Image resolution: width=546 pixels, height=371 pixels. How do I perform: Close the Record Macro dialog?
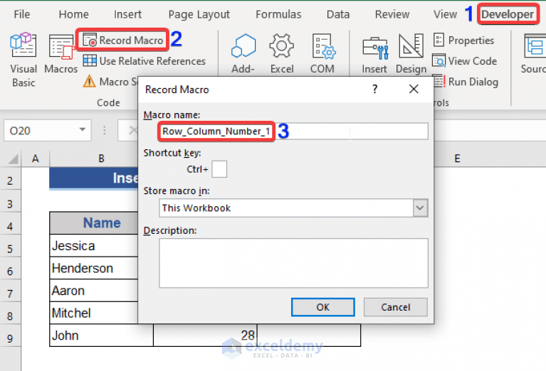pyautogui.click(x=414, y=90)
